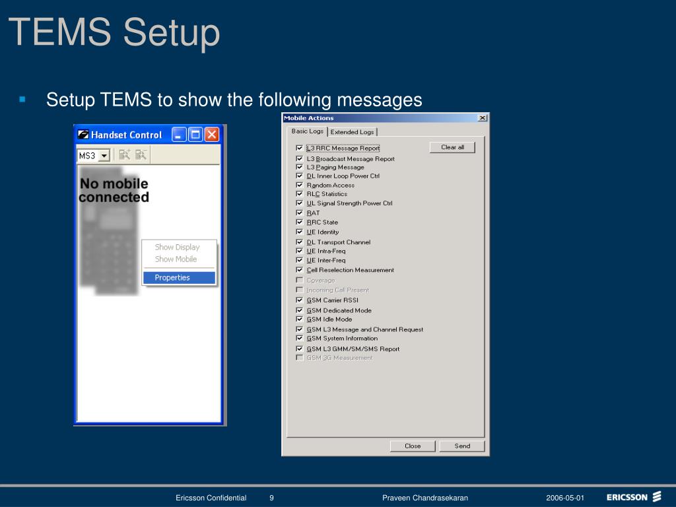Toggle RRC State checkbox
The width and height of the screenshot is (676, 507).
point(299,222)
